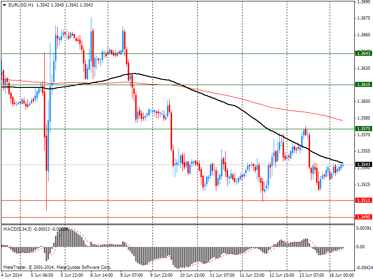
Task: Click the 11 Jun 07:00 time axis label
Action: tap(222, 275)
